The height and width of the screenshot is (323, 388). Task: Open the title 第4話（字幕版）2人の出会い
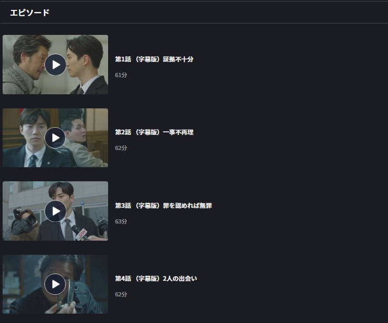click(x=156, y=279)
